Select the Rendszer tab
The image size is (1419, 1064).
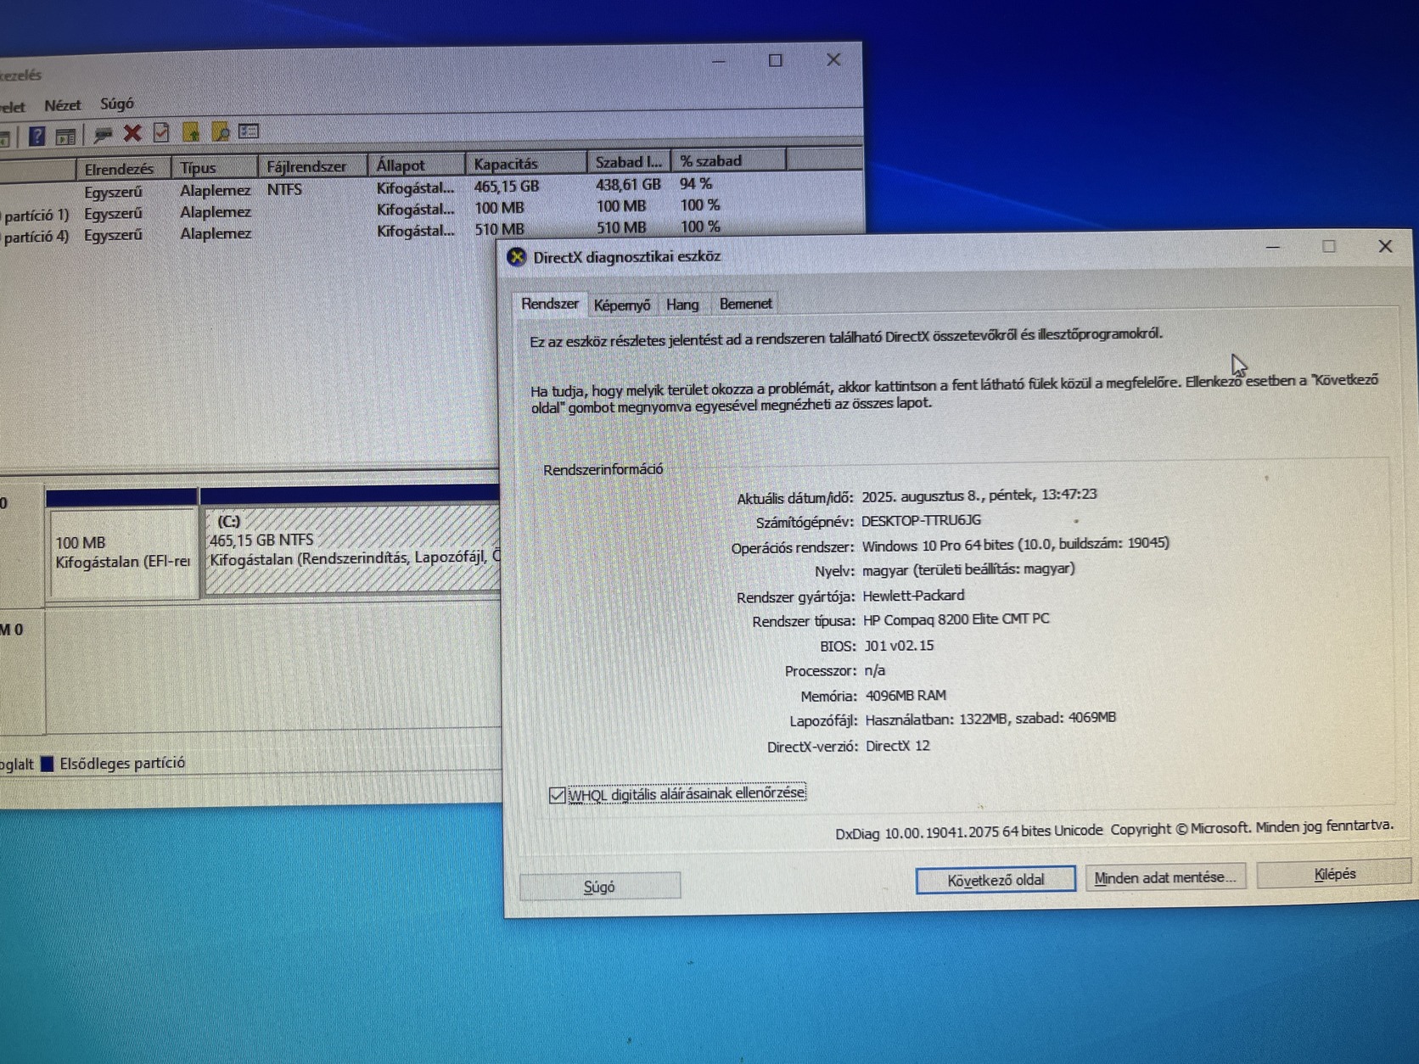click(x=550, y=304)
